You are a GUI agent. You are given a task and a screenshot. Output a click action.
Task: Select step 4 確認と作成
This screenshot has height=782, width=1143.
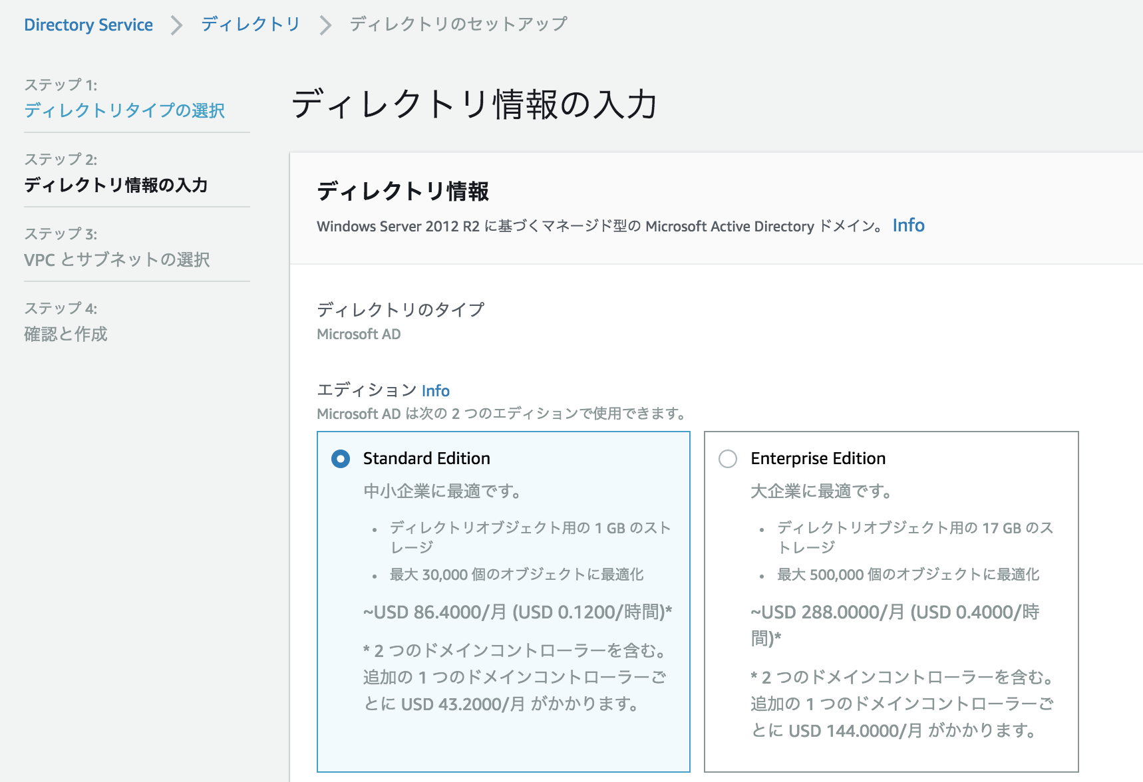coord(66,334)
